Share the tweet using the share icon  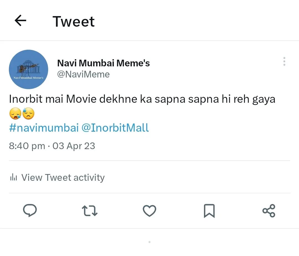coord(269,211)
